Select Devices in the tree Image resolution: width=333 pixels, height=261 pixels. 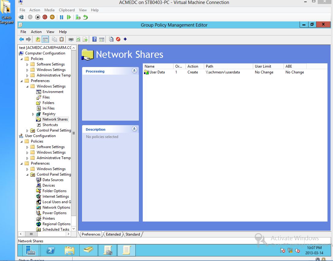point(49,185)
